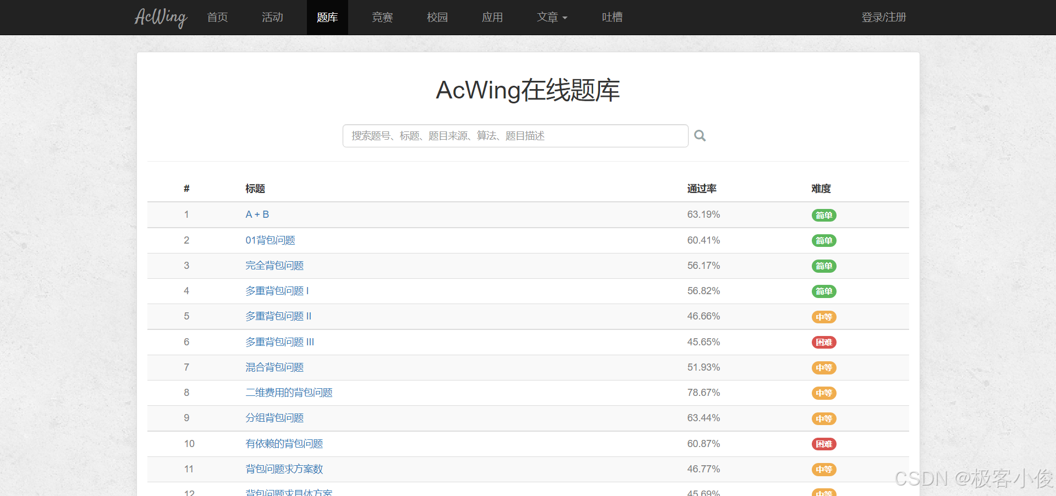The height and width of the screenshot is (496, 1056).
Task: Click pass rate 60.87%
Action: point(703,444)
